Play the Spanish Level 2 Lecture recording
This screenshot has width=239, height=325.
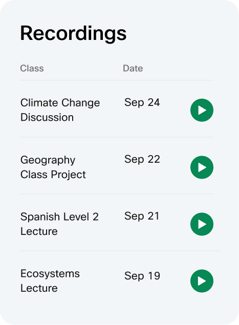202,224
